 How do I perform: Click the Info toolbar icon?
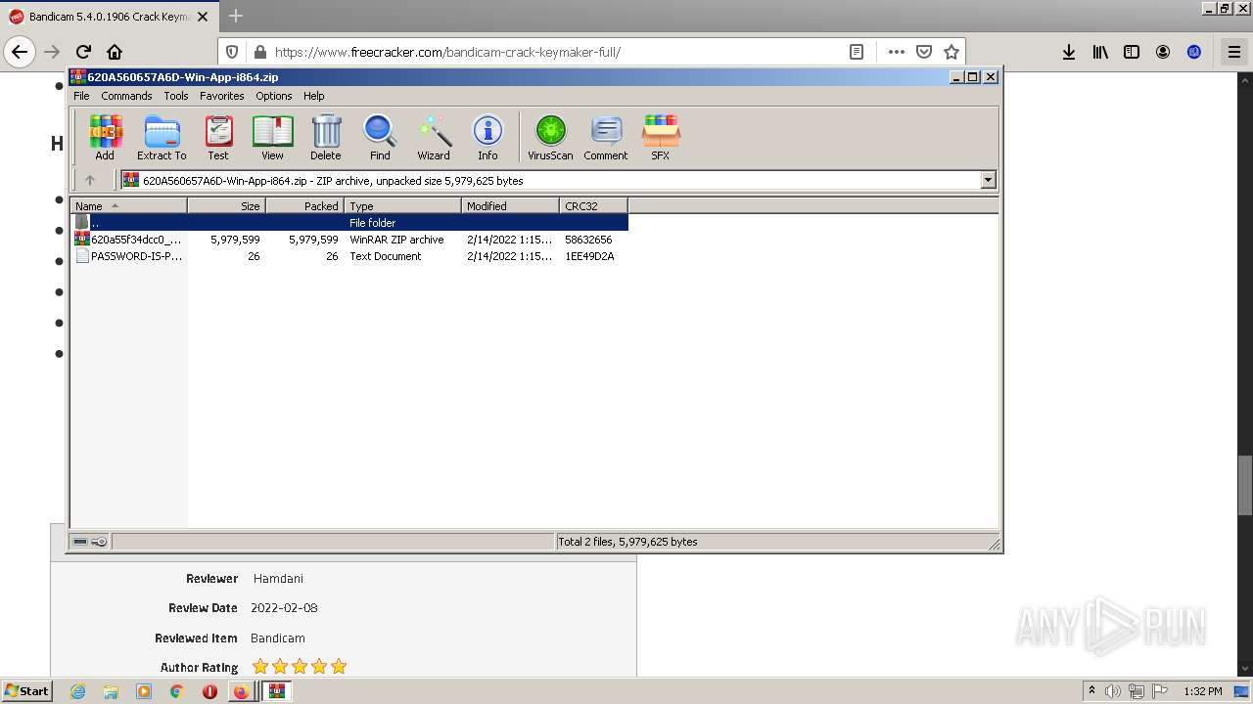click(487, 137)
